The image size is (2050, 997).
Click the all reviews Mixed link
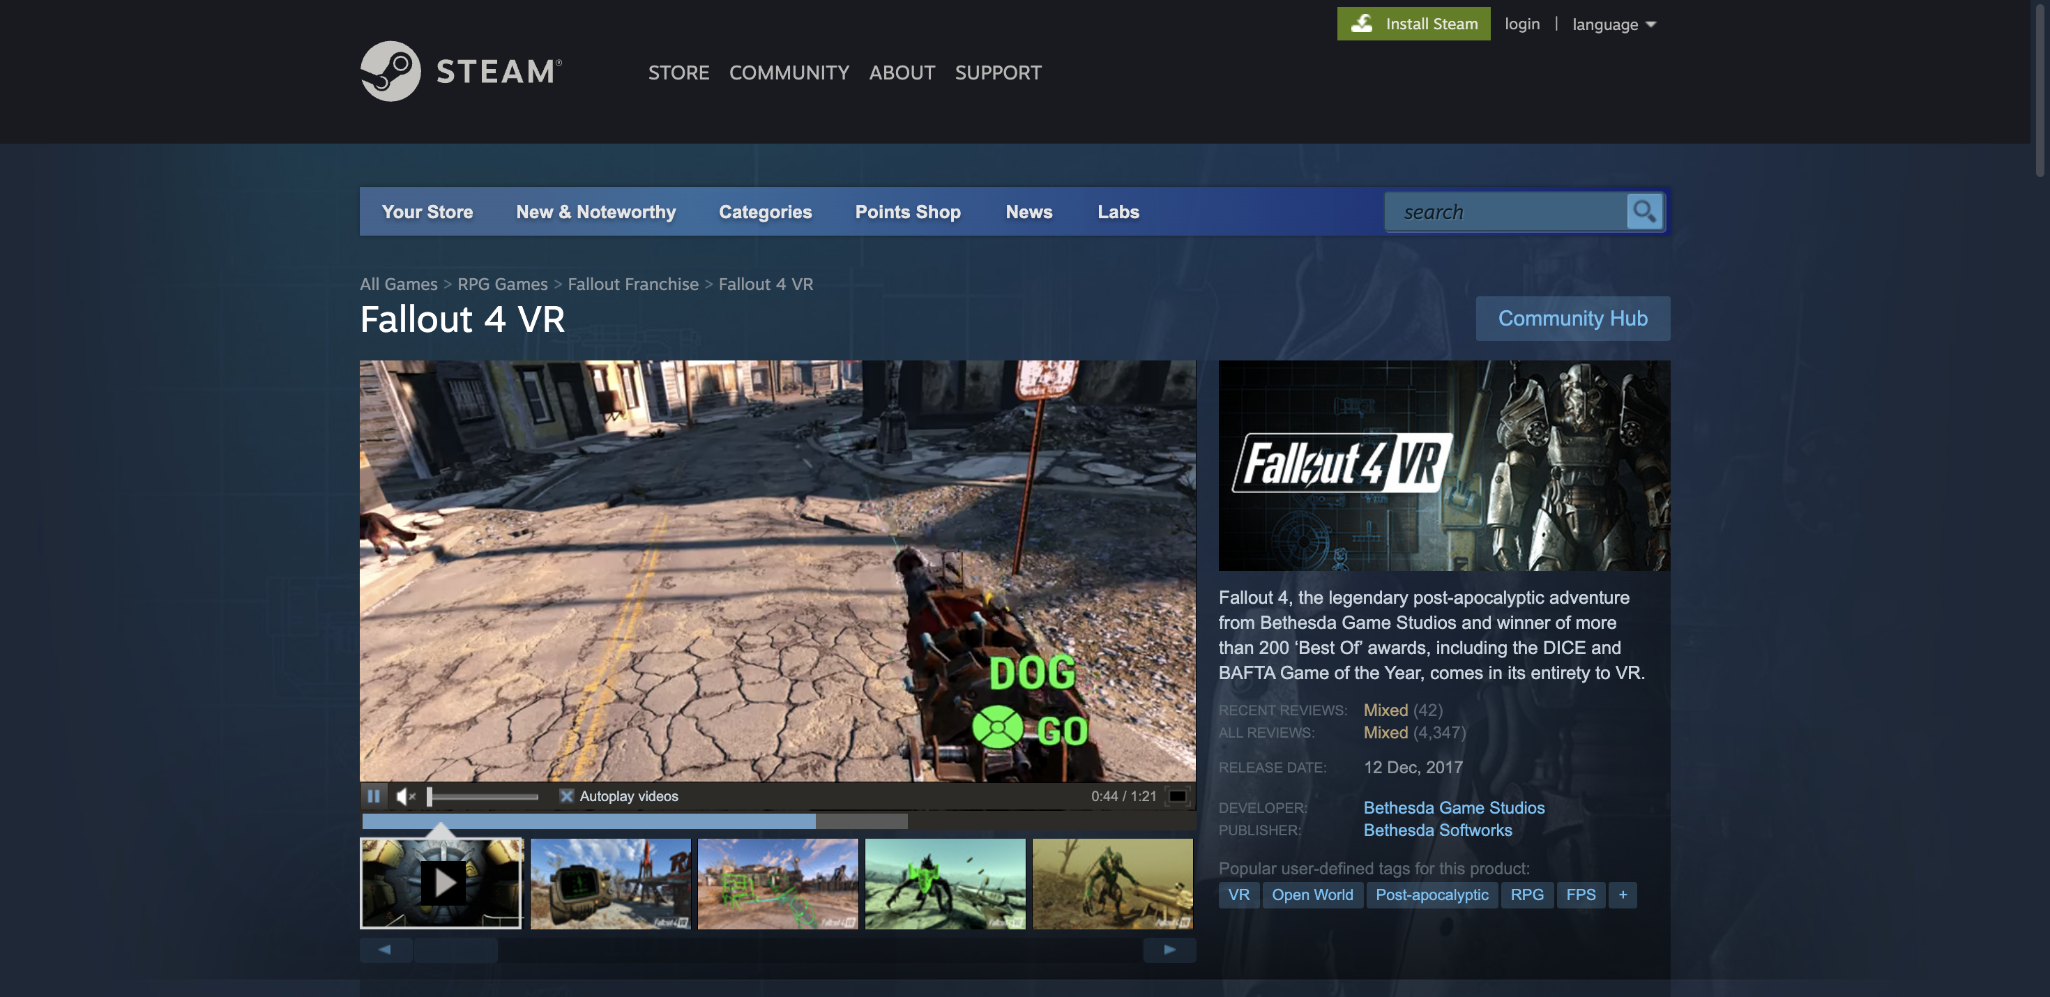click(1385, 732)
